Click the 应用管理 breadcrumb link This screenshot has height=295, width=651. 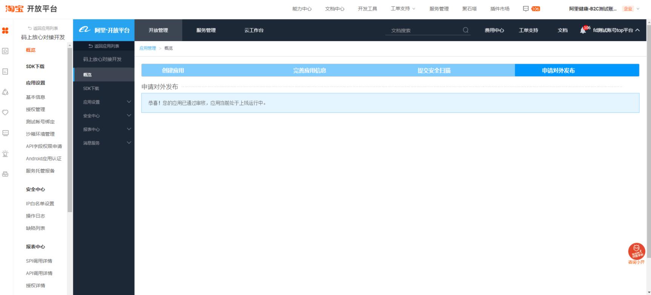[147, 48]
